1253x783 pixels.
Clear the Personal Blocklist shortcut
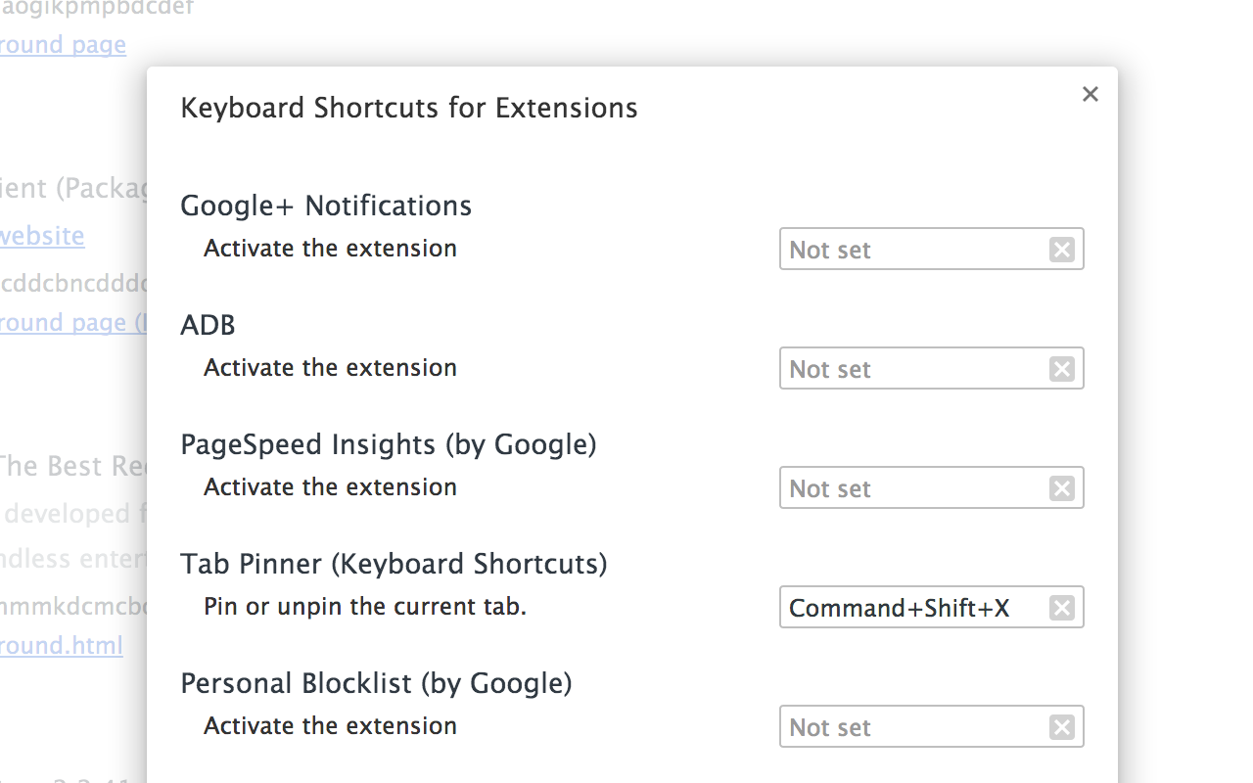point(1061,726)
